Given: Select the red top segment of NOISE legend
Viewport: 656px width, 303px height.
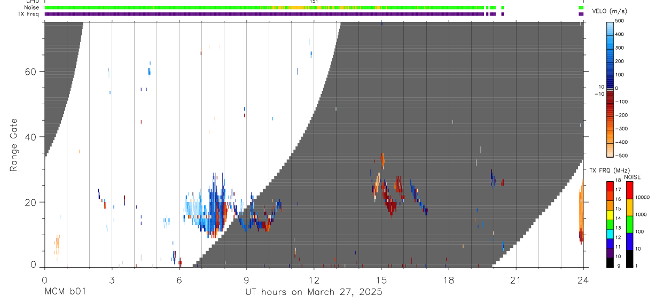Looking at the screenshot, I should (x=630, y=190).
